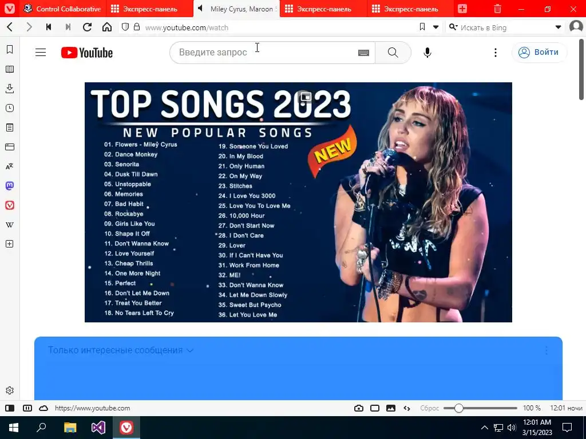Open YouTube virtual keyboard
The image size is (586, 439).
tap(363, 53)
